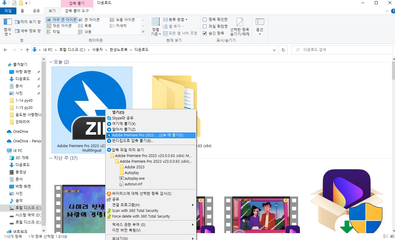Image resolution: width=395 pixels, height=240 pixels.
Task: Extract to Adobe Premiere Pro 2023 folder
Action: 151,135
